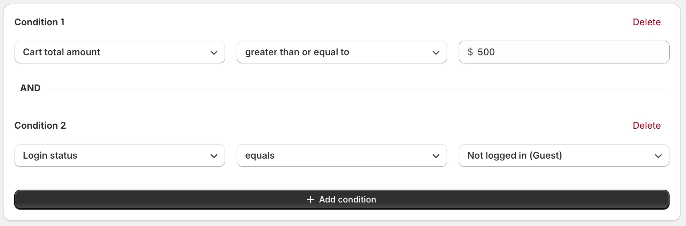
Task: Select the 500 amount input field
Action: pos(564,52)
